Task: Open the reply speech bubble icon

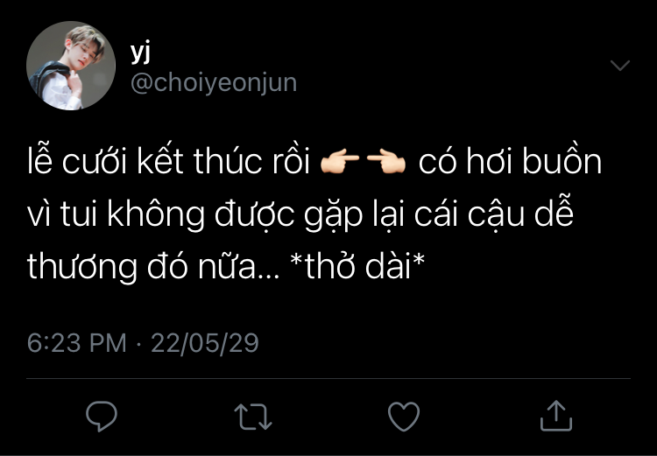Action: pos(102,417)
